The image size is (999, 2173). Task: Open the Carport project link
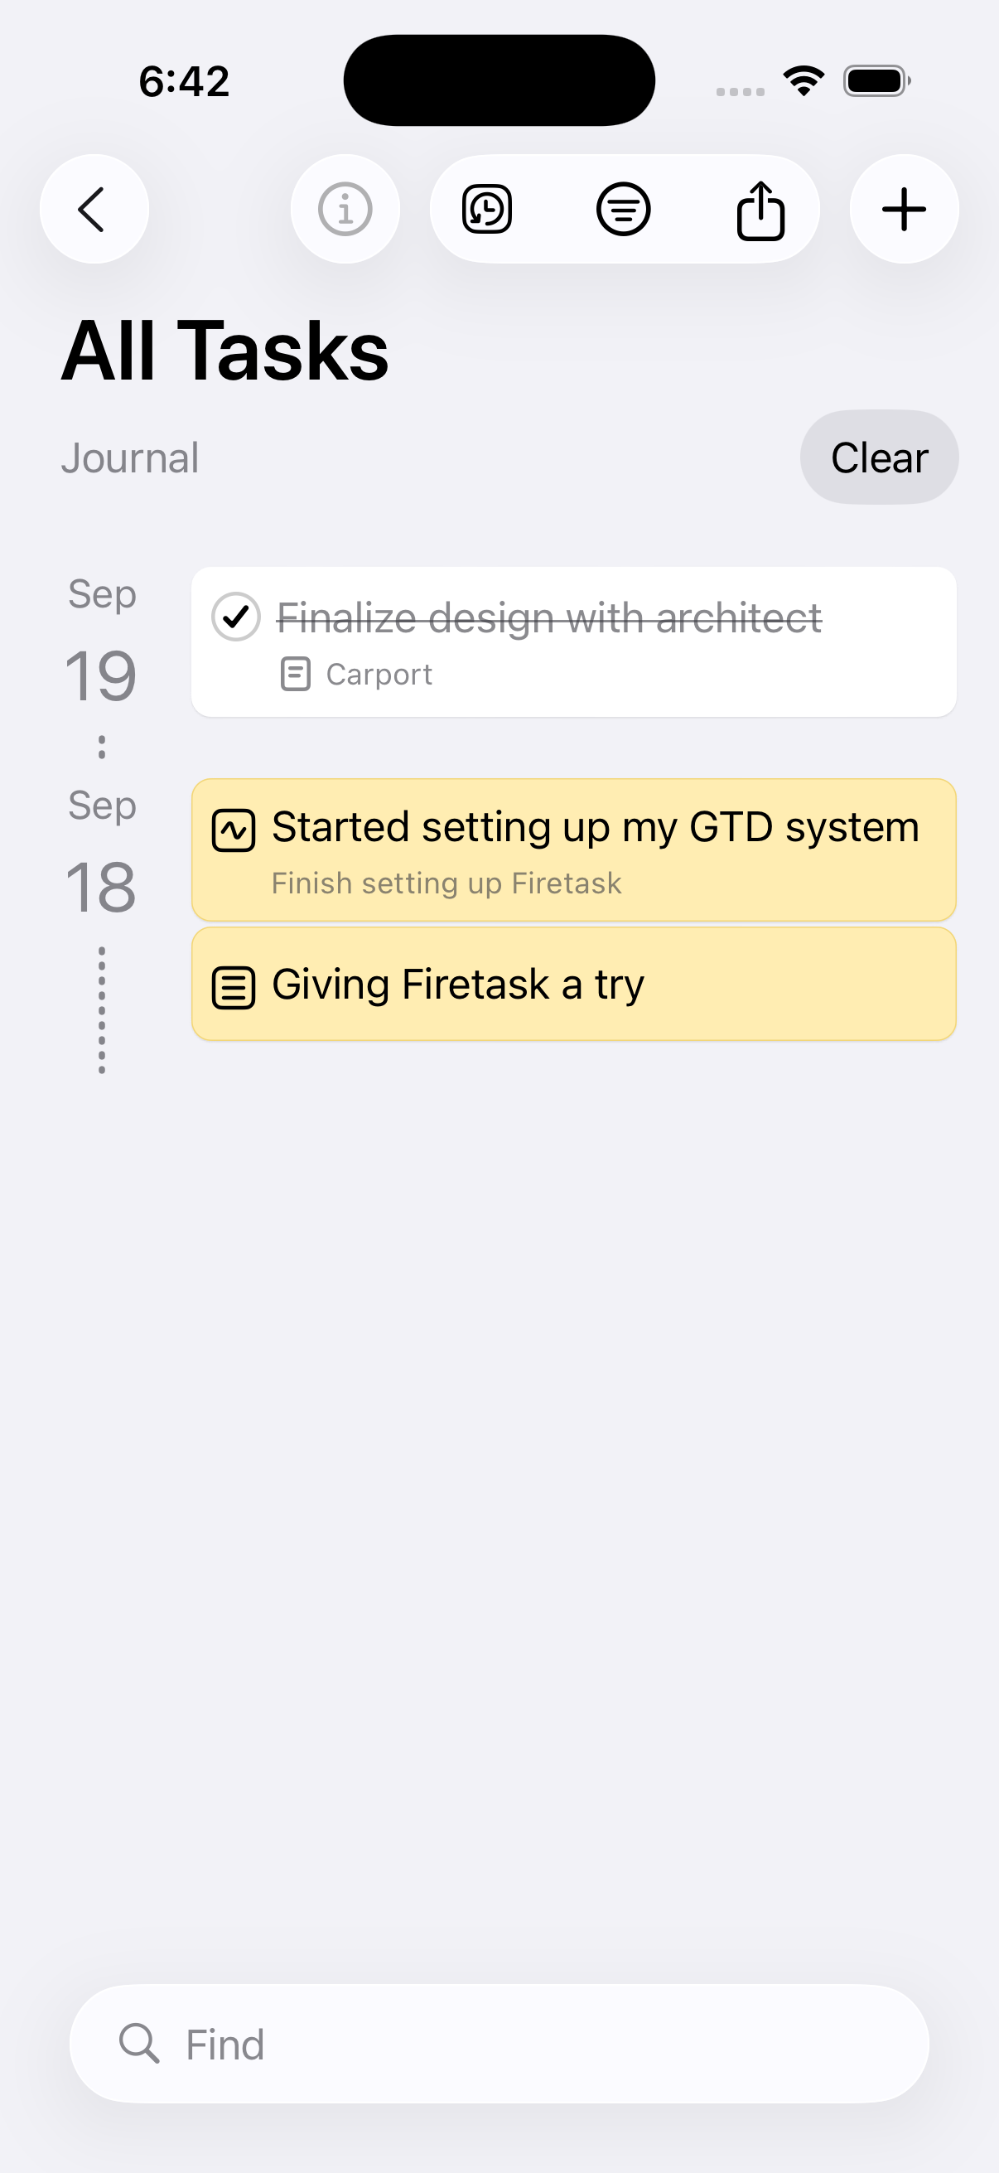[x=379, y=675]
